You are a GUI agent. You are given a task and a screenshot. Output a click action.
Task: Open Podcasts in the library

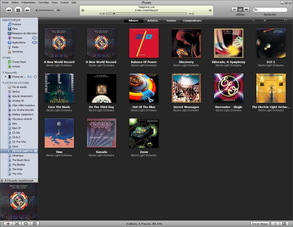(17, 38)
